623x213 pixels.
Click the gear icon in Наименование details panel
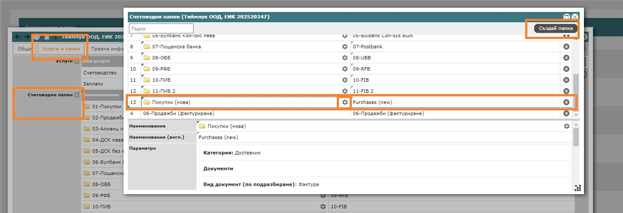click(567, 126)
